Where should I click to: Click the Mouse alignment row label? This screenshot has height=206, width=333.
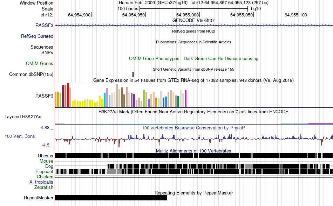[46, 161]
